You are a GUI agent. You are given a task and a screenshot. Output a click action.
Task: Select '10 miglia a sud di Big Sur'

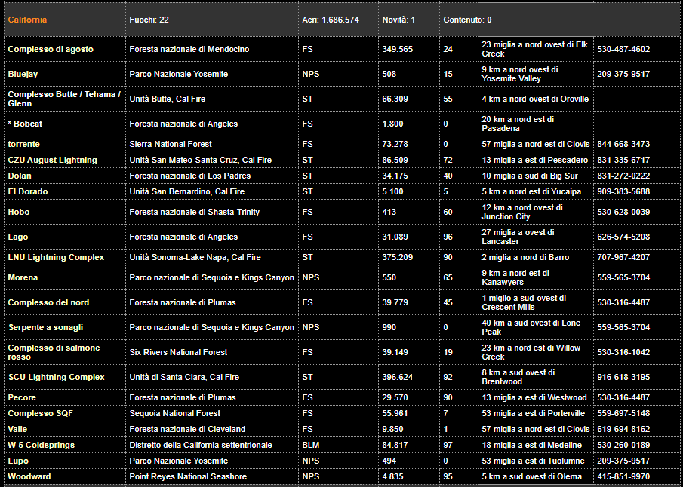click(x=530, y=176)
